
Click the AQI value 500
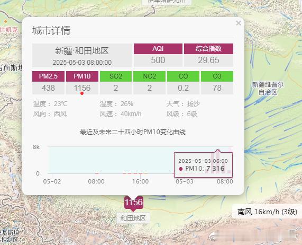[x=158, y=60]
